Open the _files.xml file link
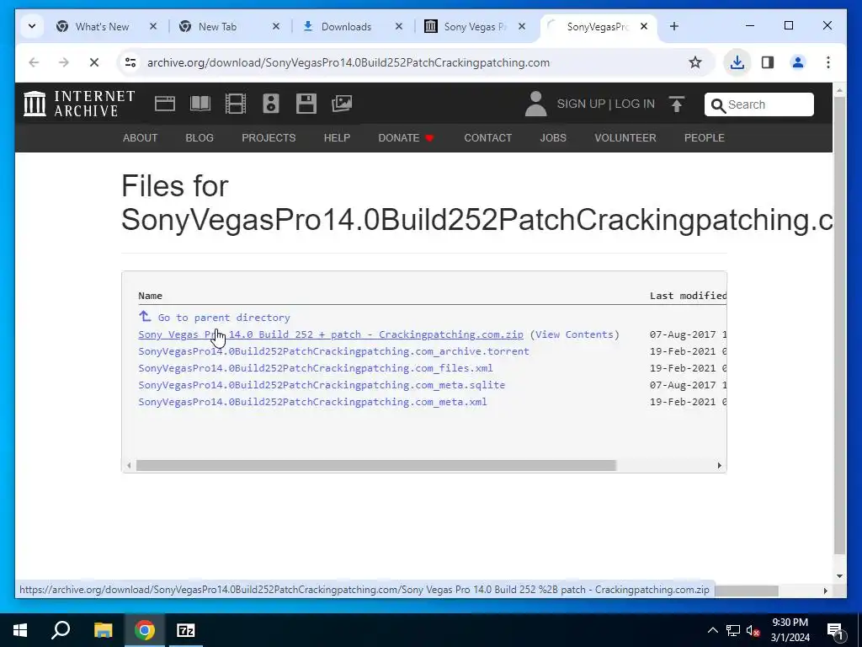Screen dimensions: 862x647 click(x=316, y=367)
